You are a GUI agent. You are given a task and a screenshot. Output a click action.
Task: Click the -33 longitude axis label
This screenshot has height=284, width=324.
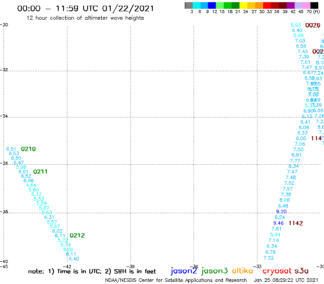[x=257, y=267]
